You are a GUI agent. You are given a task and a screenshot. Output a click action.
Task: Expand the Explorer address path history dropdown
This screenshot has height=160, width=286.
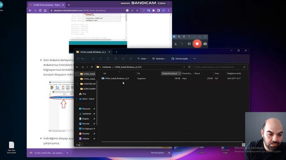coord(184,67)
